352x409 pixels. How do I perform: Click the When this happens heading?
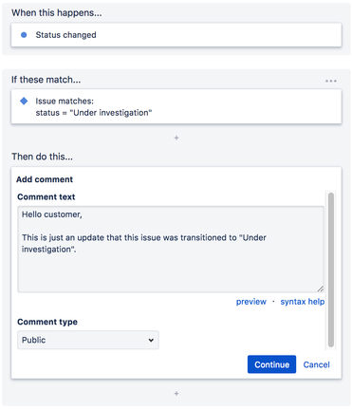pos(57,13)
